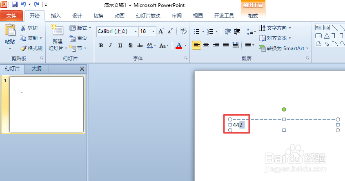The image size is (345, 181).
Task: Toggle Bold formatting
Action: 101,46
